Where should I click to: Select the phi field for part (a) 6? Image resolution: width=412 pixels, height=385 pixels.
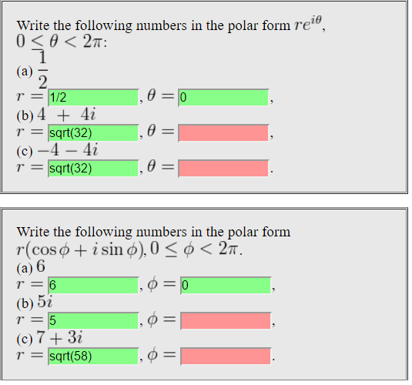point(226,285)
